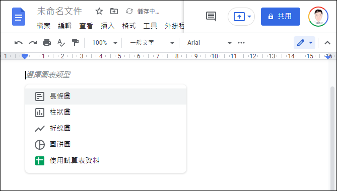Select 柱狀圖 chart type
The image size is (337, 191).
[106, 112]
